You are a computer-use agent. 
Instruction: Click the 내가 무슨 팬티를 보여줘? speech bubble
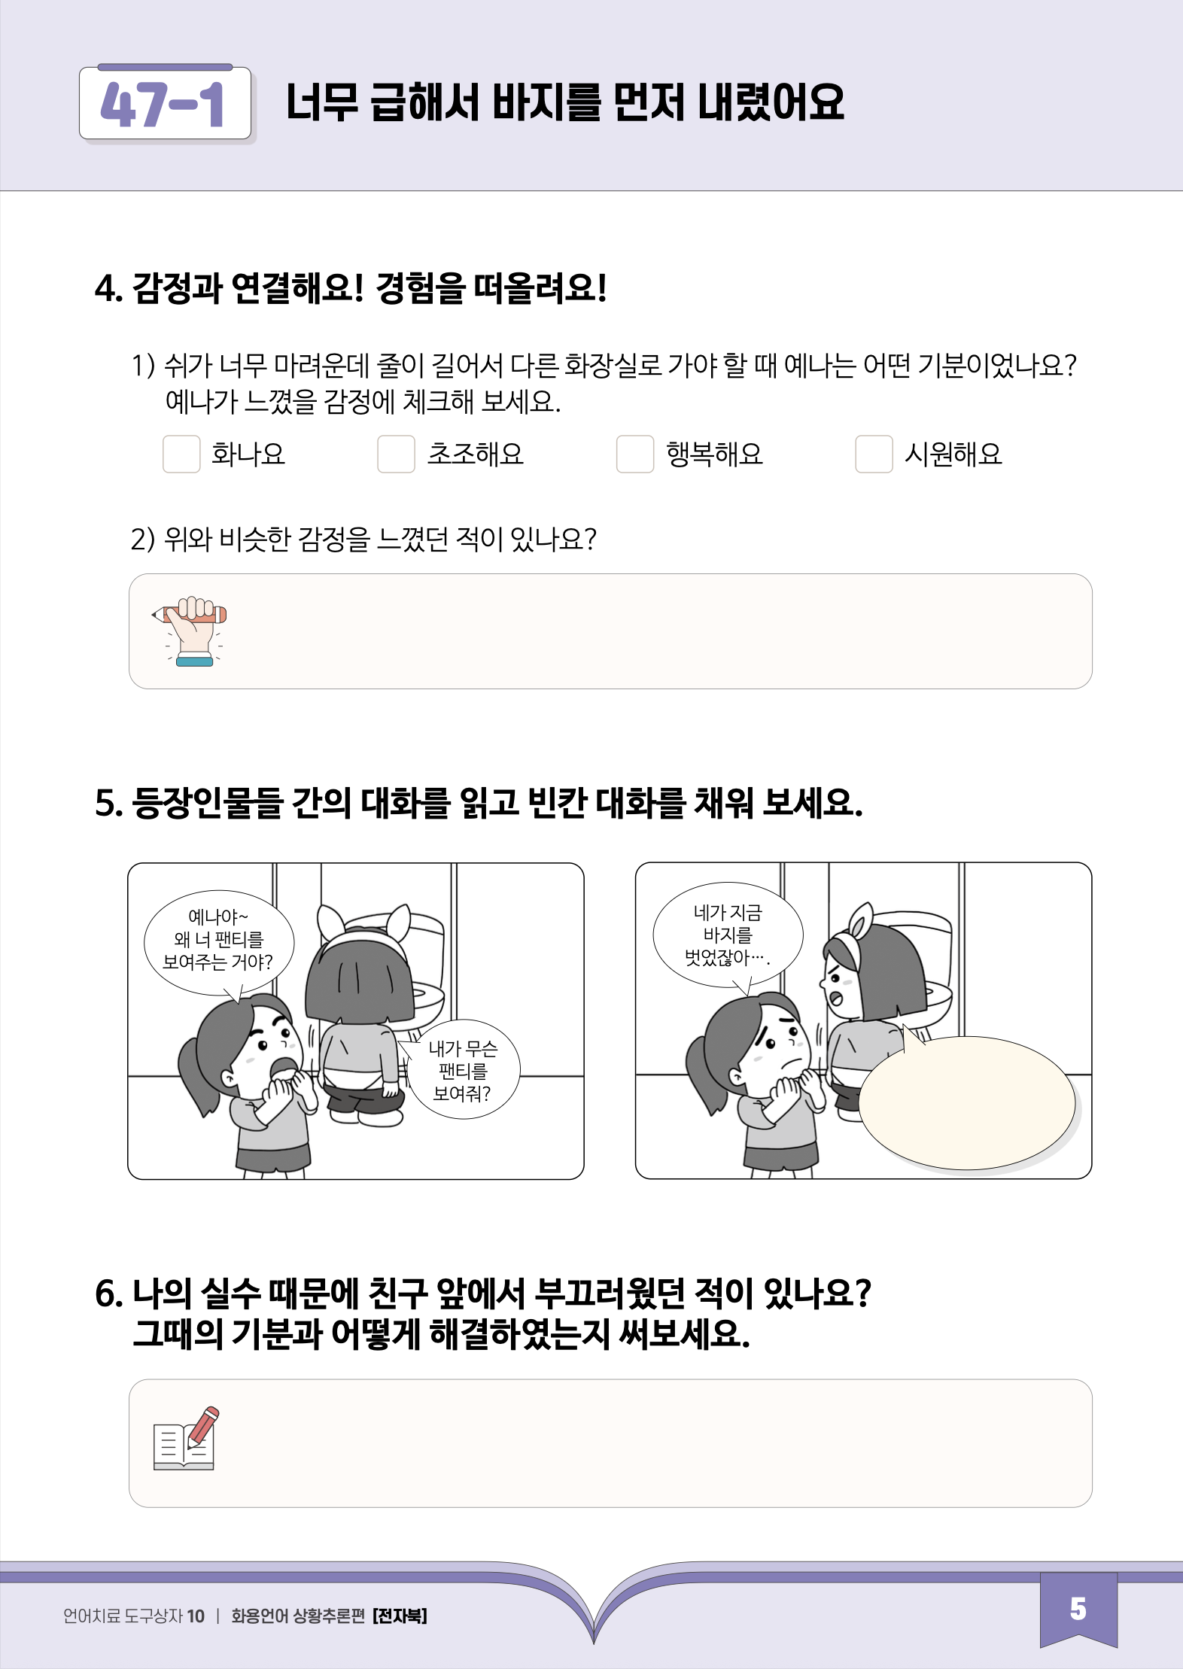[463, 1069]
